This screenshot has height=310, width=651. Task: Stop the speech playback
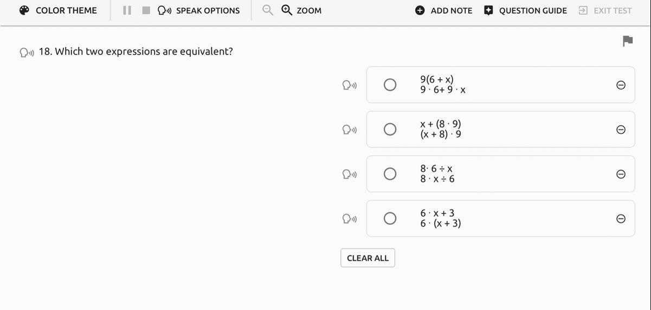click(146, 10)
